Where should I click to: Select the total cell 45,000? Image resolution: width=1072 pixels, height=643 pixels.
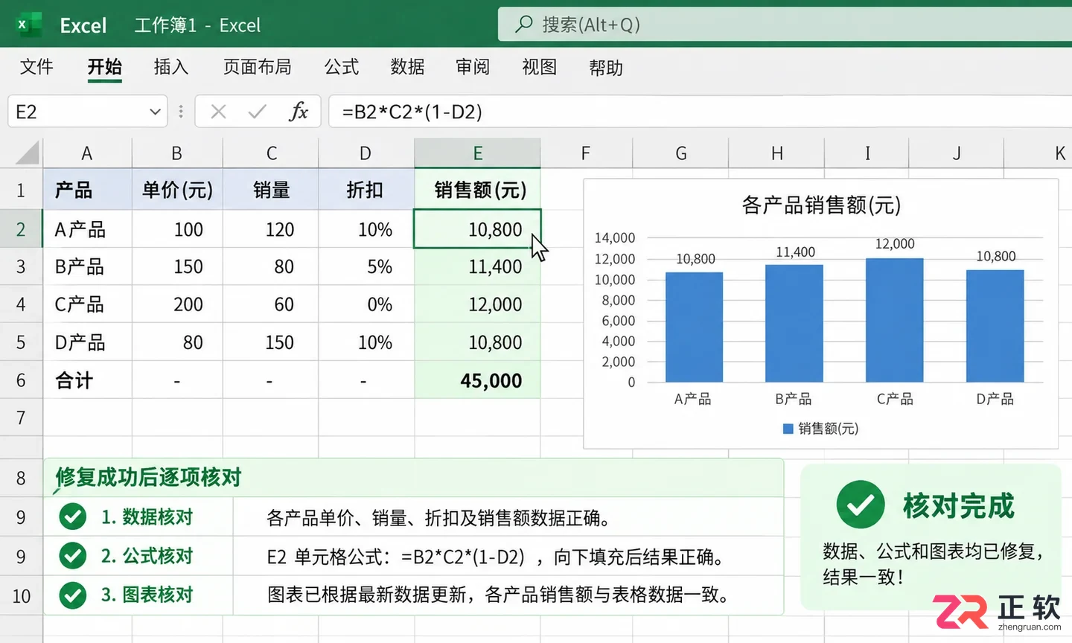click(477, 380)
